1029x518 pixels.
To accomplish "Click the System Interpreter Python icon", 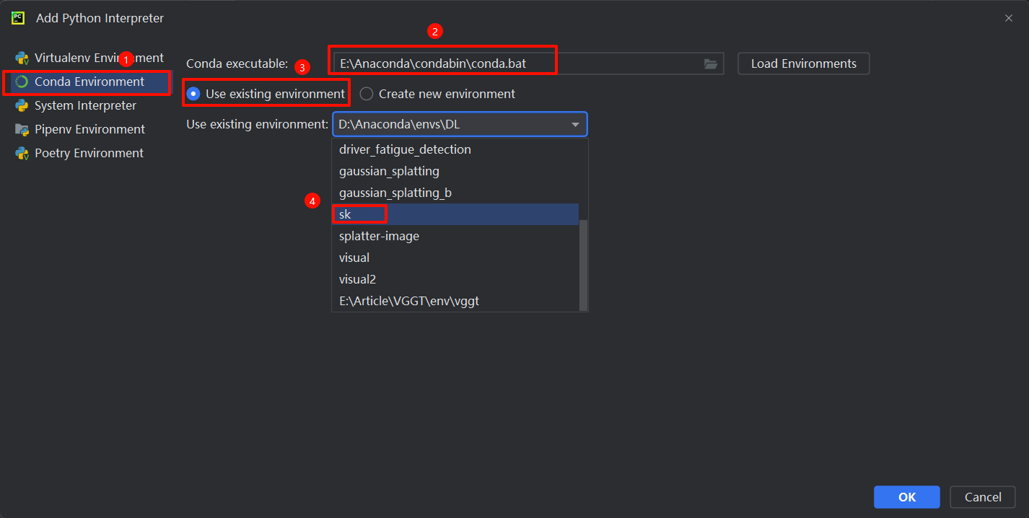I will click(x=22, y=105).
